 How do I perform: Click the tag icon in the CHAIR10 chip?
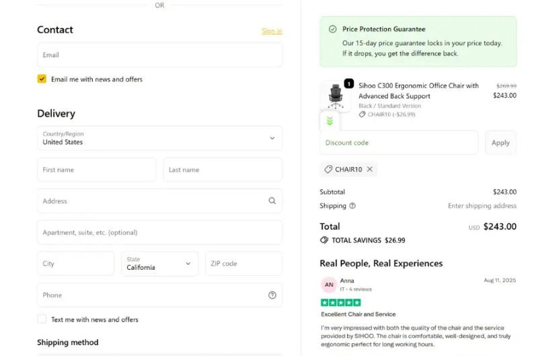pos(328,169)
